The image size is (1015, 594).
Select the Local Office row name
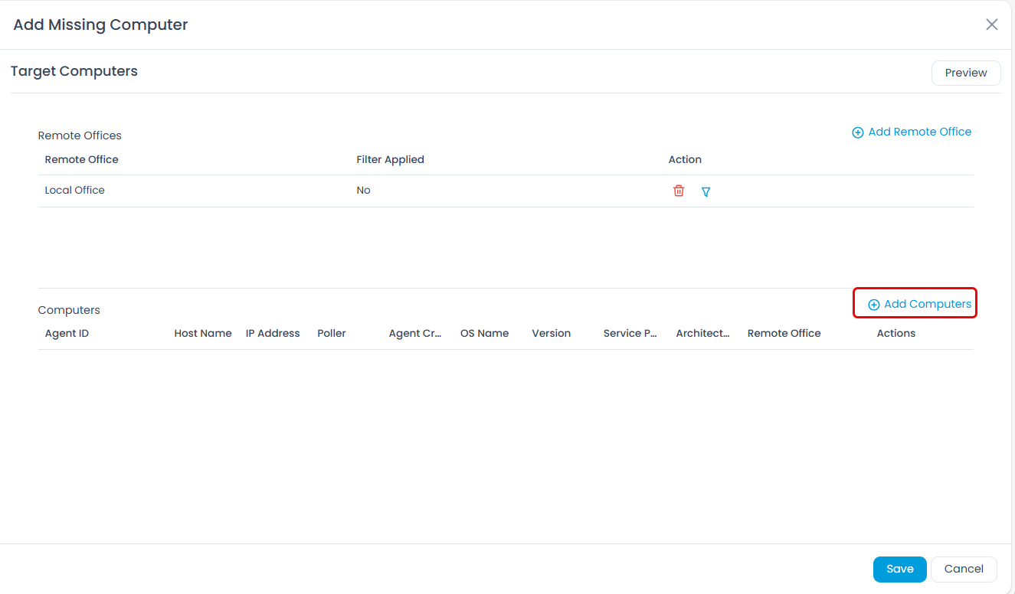coord(74,190)
